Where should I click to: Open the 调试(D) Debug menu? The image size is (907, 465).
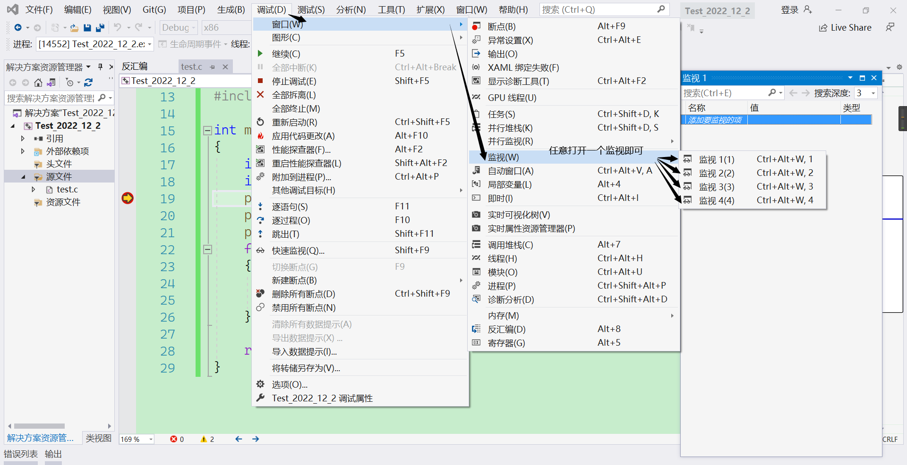272,9
